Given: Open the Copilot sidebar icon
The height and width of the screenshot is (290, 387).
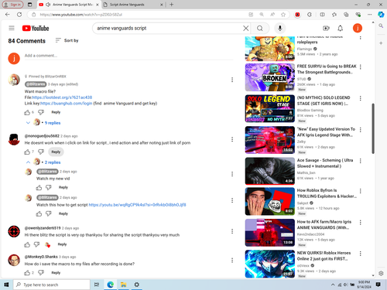Looking at the screenshot, I should click(381, 15).
